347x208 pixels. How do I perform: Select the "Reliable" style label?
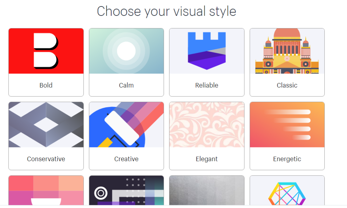click(x=207, y=85)
